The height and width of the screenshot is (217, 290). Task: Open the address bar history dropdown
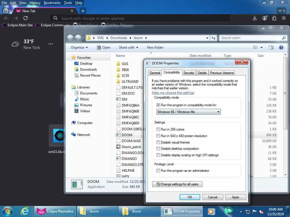(x=207, y=38)
